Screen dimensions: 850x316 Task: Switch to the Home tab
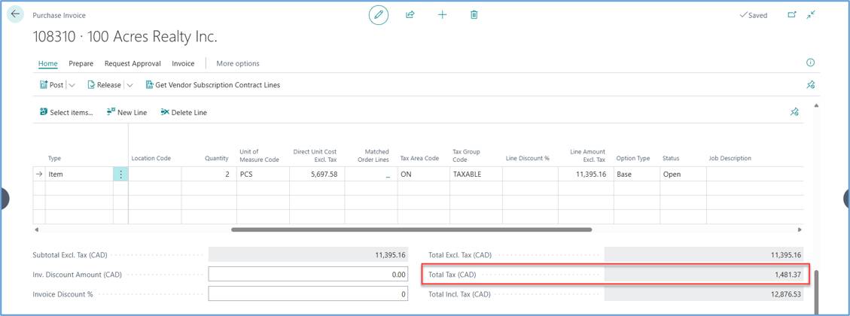(x=47, y=63)
